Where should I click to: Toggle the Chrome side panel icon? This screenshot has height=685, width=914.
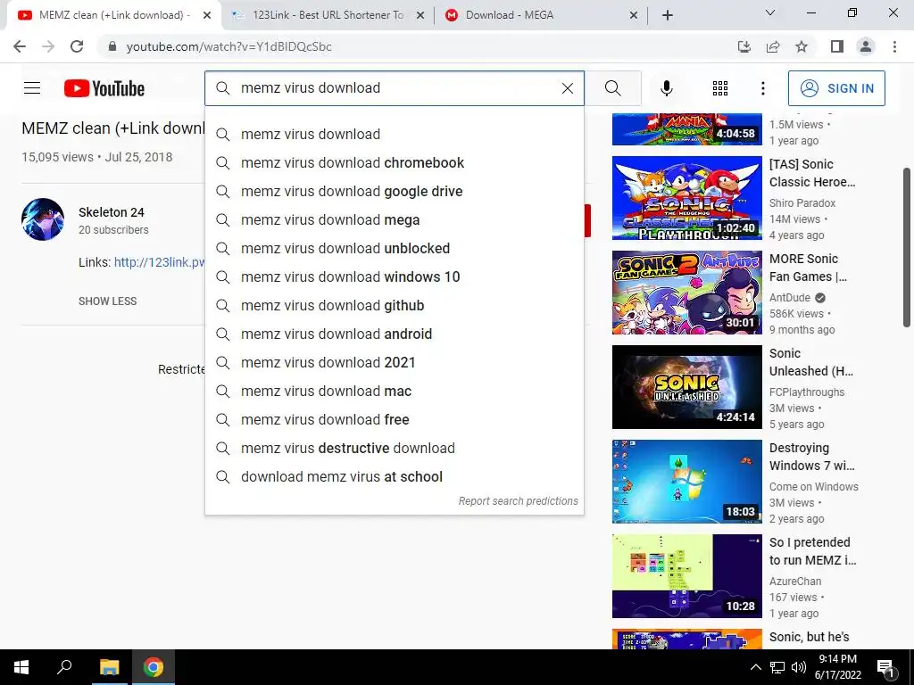pos(837,46)
